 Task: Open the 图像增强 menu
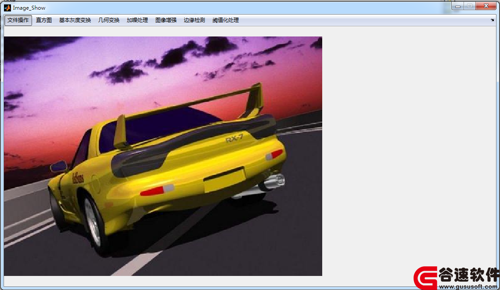point(166,20)
